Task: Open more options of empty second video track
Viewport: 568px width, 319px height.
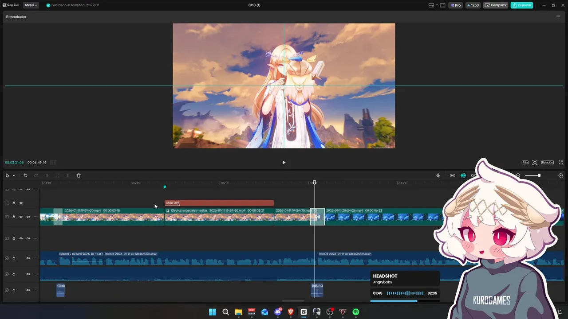Action: point(35,238)
